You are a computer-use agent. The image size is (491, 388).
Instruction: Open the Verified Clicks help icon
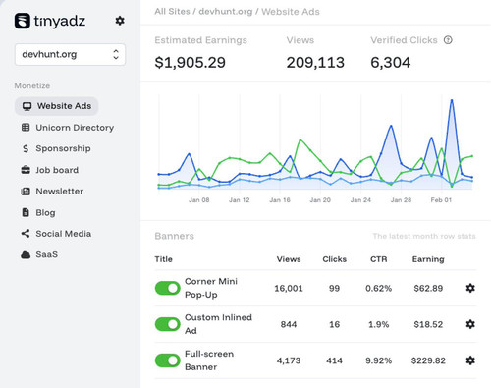click(x=448, y=40)
